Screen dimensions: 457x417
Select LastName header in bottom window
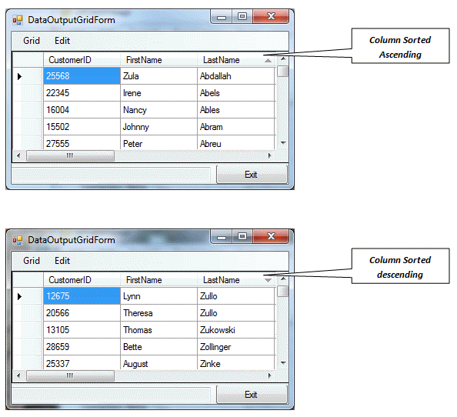(x=236, y=280)
